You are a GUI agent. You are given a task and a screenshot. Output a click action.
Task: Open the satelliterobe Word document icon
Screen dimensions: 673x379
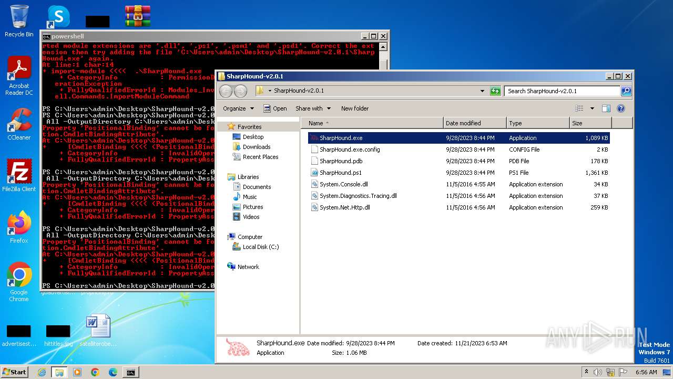click(98, 331)
